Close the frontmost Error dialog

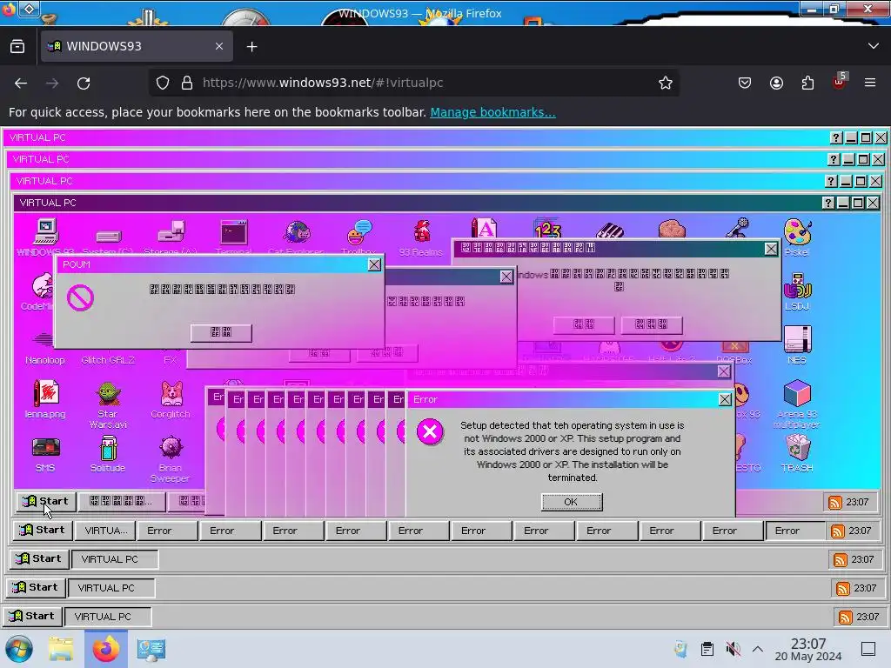725,399
